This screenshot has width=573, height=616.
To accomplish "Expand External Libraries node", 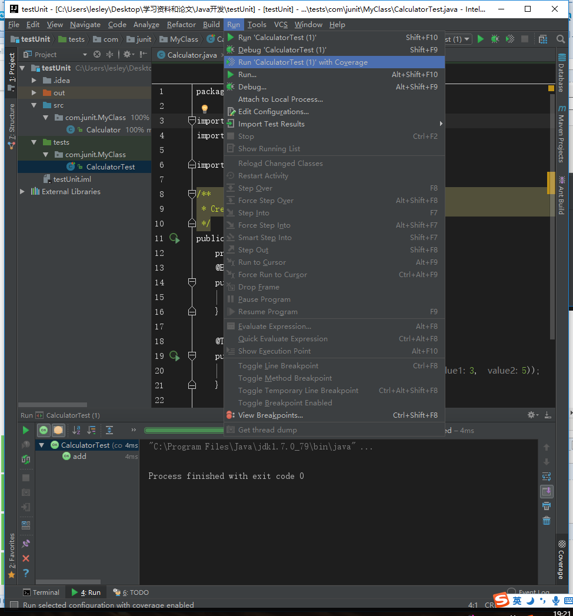I will click(x=23, y=191).
